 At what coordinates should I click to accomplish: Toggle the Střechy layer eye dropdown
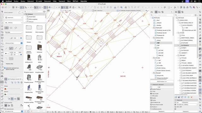coord(14,23)
